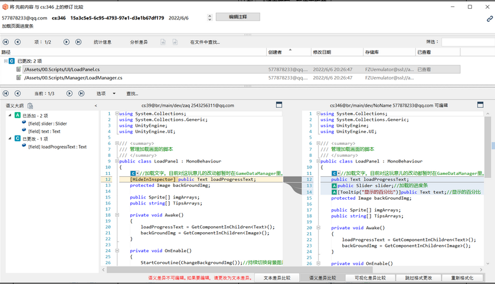The height and width of the screenshot is (284, 495).
Task: Go to next changed file item
Action: tap(65, 42)
